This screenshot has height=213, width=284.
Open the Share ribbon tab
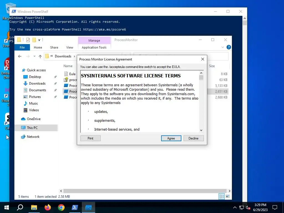[x=54, y=47]
